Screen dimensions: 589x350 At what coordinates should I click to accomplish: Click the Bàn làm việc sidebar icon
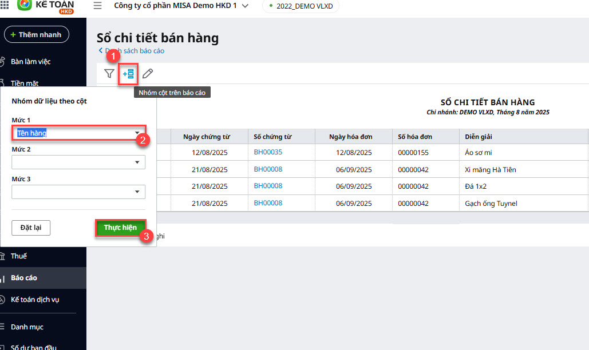click(x=3, y=62)
